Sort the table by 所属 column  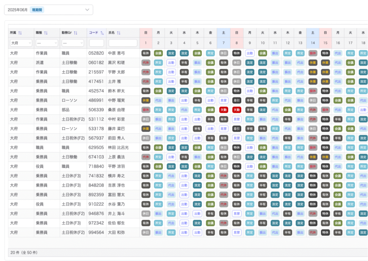20,33
